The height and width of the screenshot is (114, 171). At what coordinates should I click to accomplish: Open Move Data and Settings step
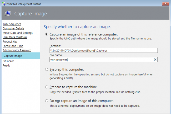[18, 33]
